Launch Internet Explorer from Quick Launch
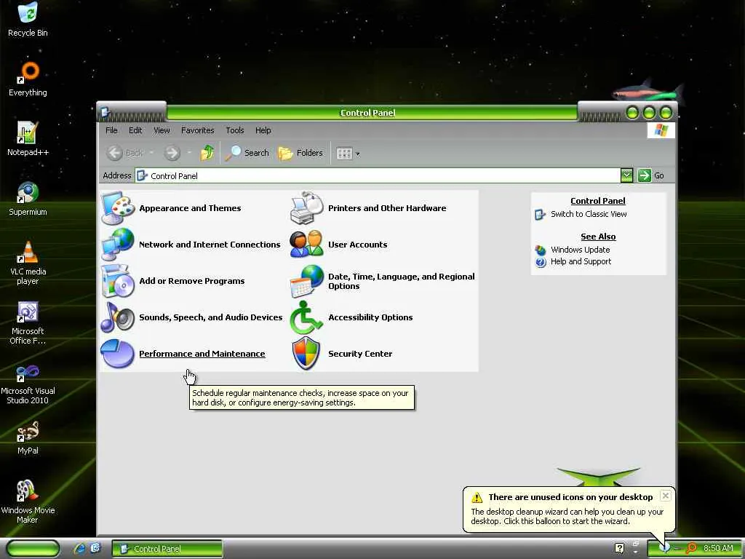 pos(79,549)
